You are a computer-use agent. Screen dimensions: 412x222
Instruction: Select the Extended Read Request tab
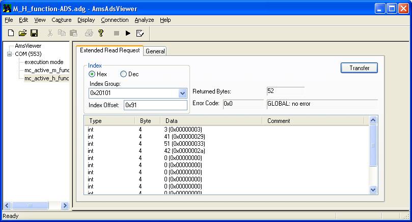pyautogui.click(x=110, y=50)
